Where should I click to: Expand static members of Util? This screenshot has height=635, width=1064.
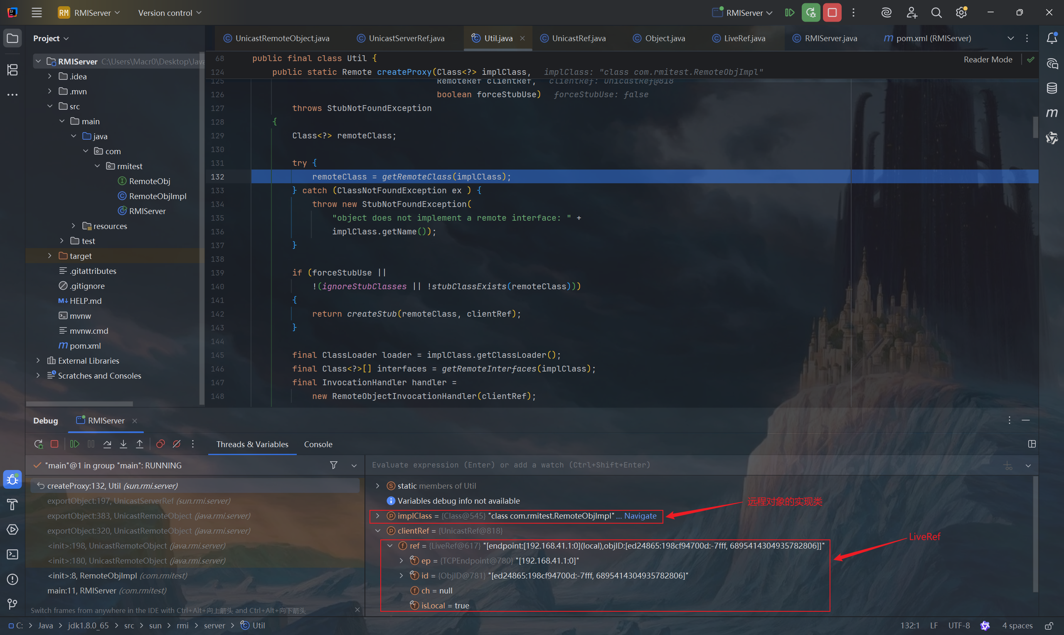pos(377,486)
